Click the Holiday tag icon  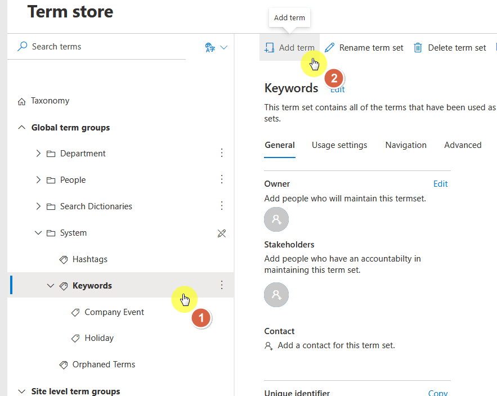coord(75,338)
